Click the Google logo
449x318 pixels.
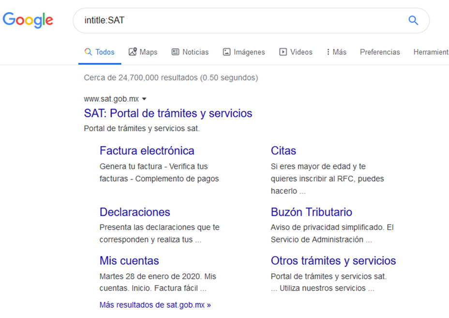pyautogui.click(x=28, y=20)
